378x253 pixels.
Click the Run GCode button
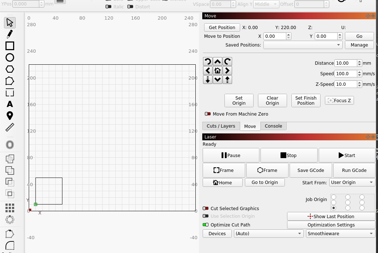(354, 170)
